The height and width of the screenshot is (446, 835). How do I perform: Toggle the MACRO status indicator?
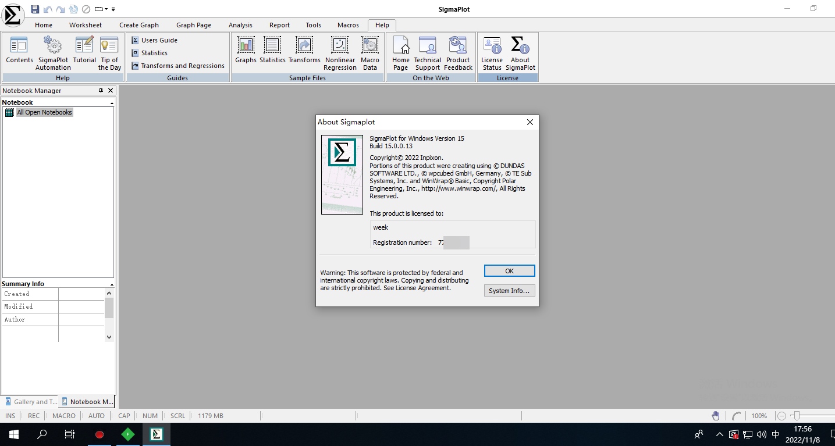(x=64, y=416)
